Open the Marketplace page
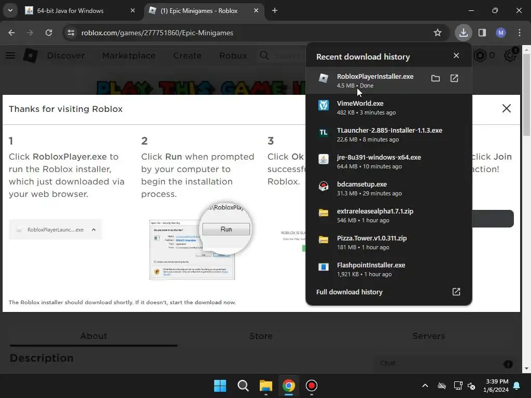The height and width of the screenshot is (398, 531). [x=129, y=55]
